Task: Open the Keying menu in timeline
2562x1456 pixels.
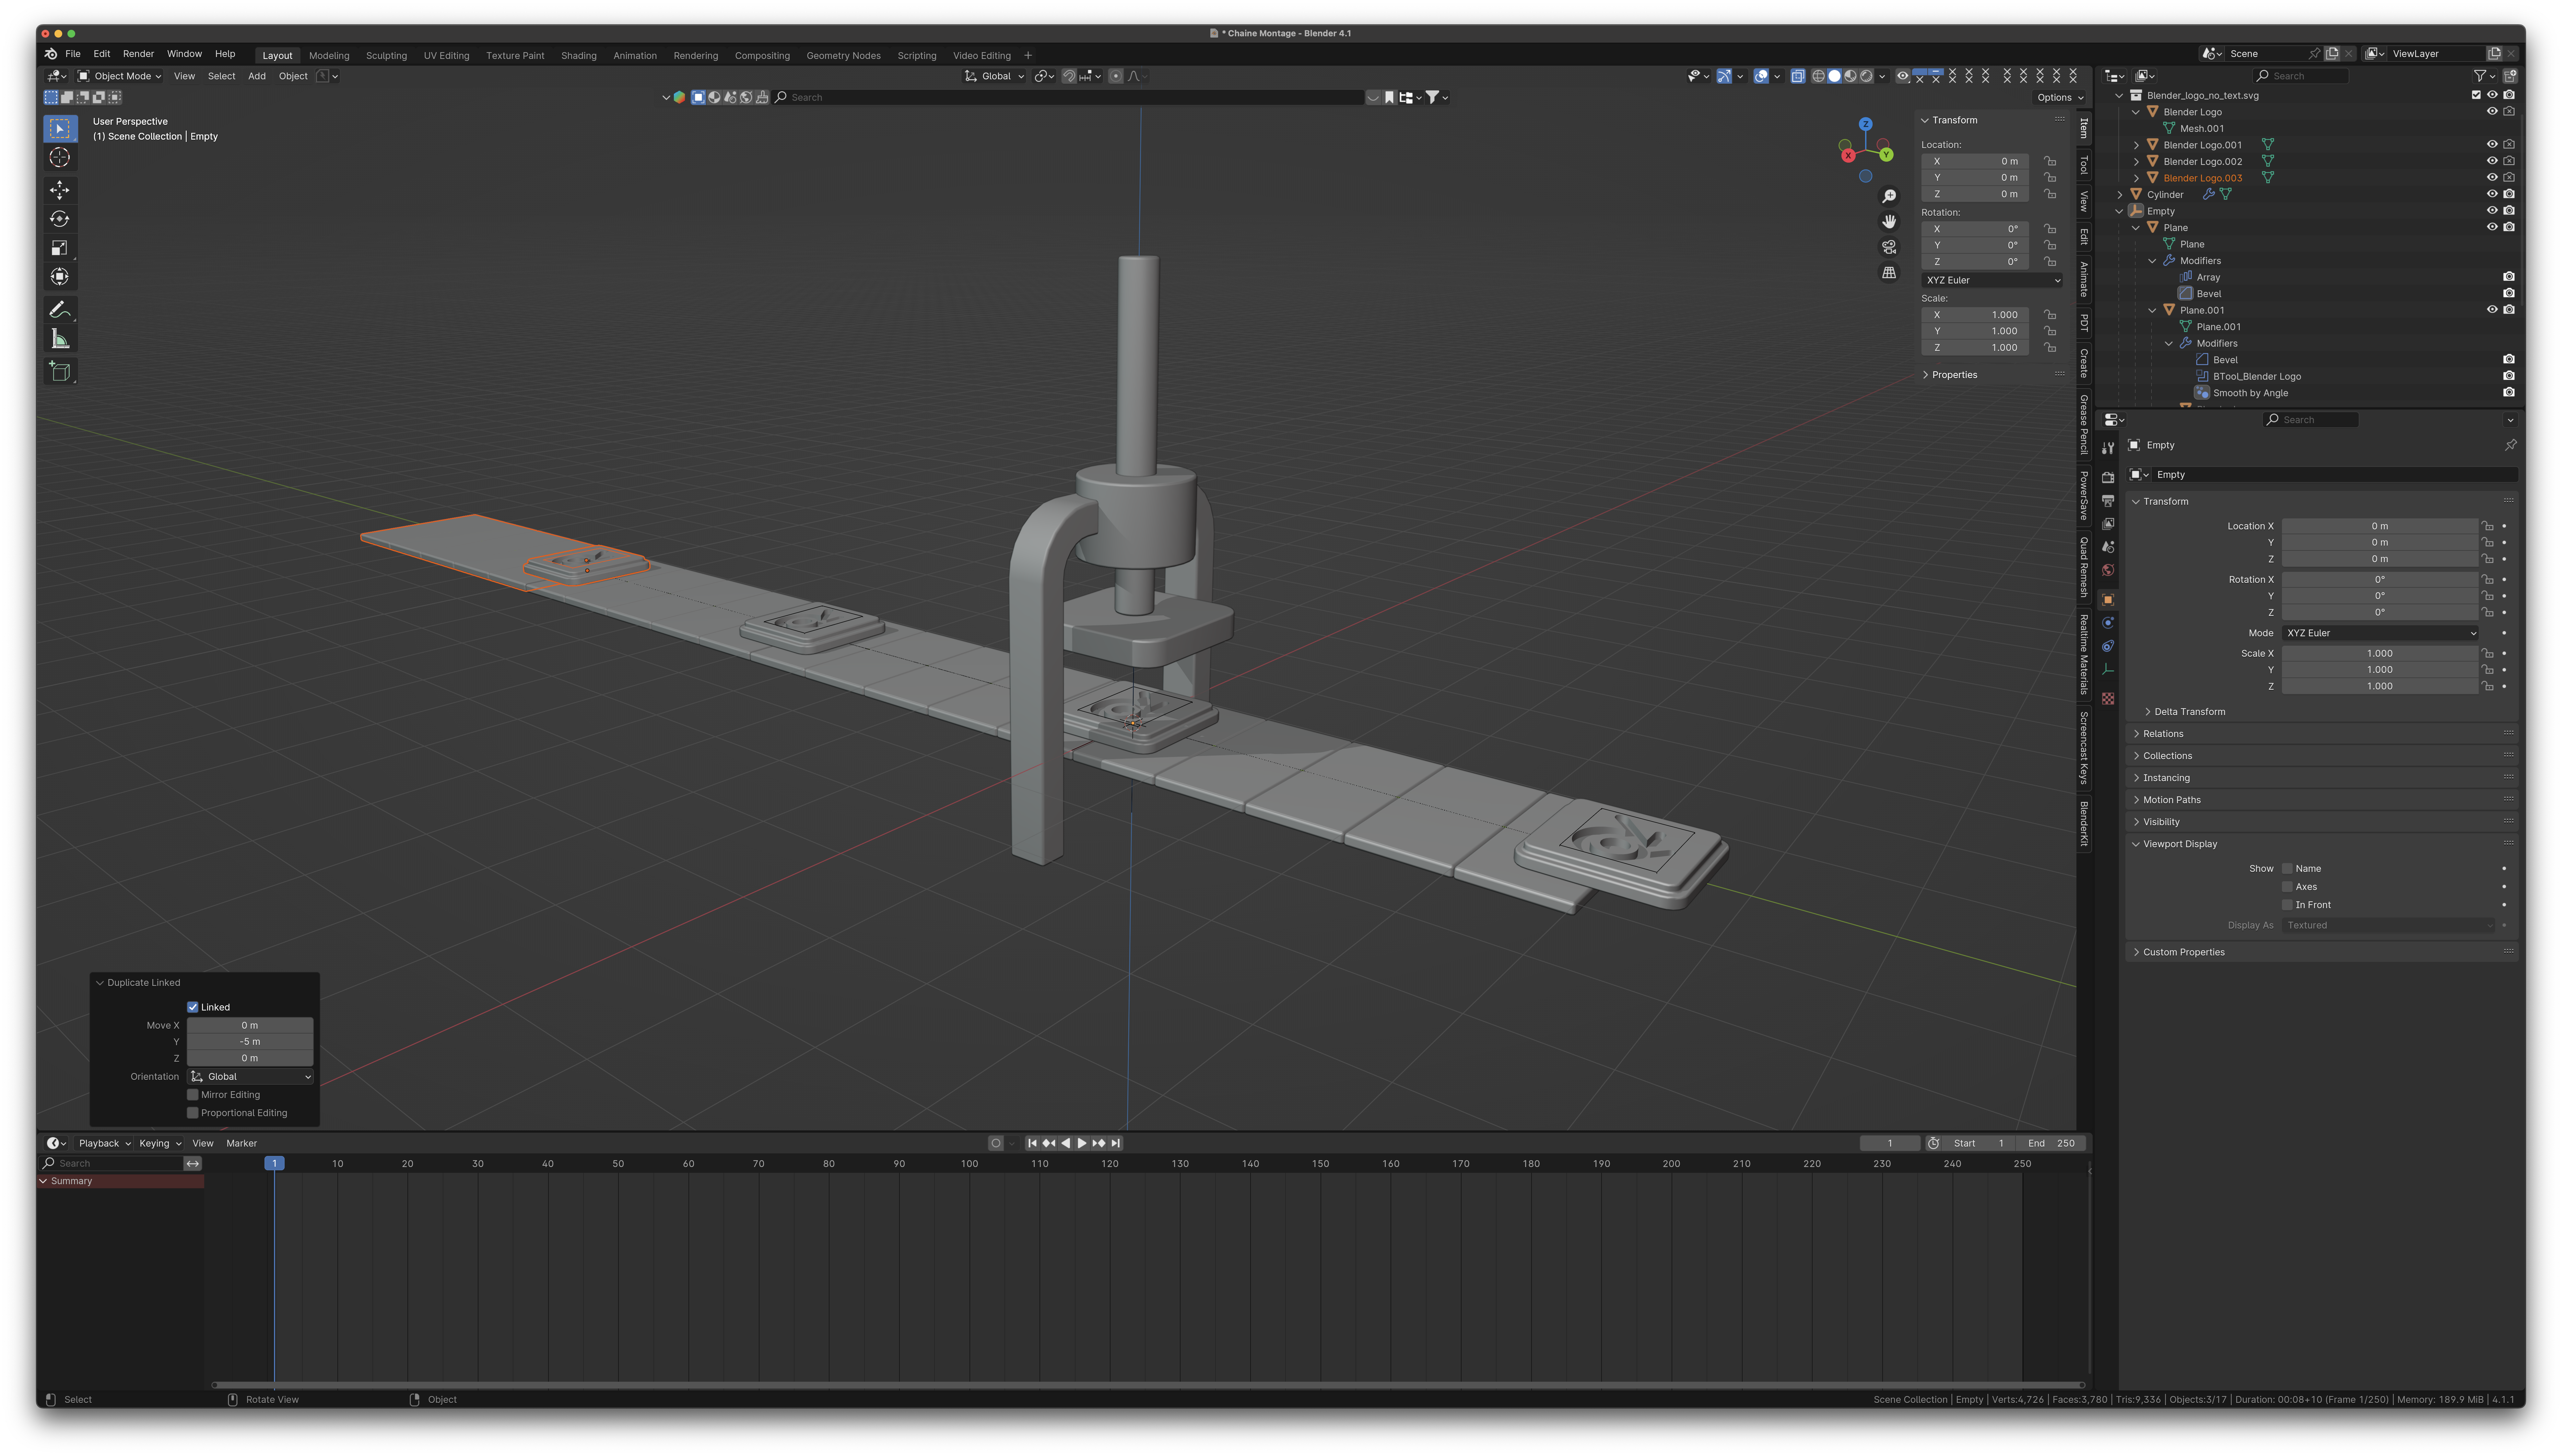Action: coord(159,1143)
